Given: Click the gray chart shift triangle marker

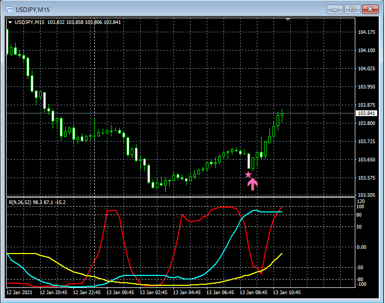Looking at the screenshot, I should (288, 20).
